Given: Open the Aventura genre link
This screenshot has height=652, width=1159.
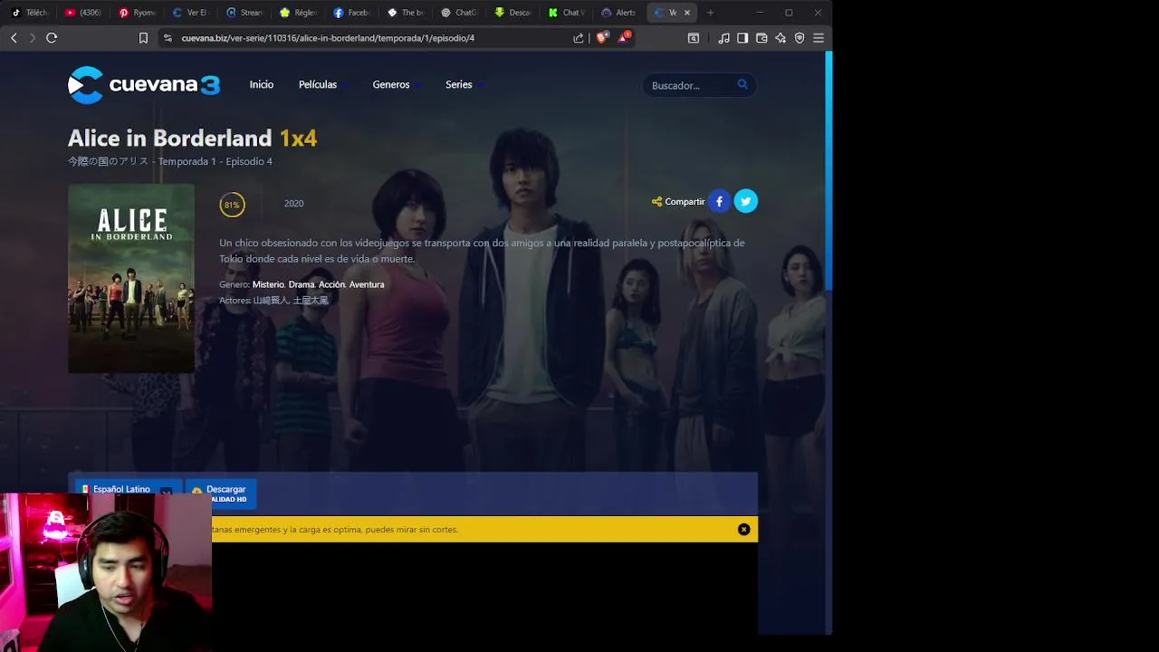Looking at the screenshot, I should pos(367,284).
